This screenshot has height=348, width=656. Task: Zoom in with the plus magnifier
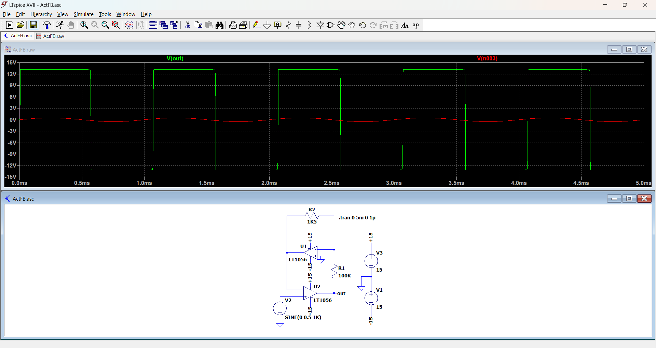click(x=84, y=25)
